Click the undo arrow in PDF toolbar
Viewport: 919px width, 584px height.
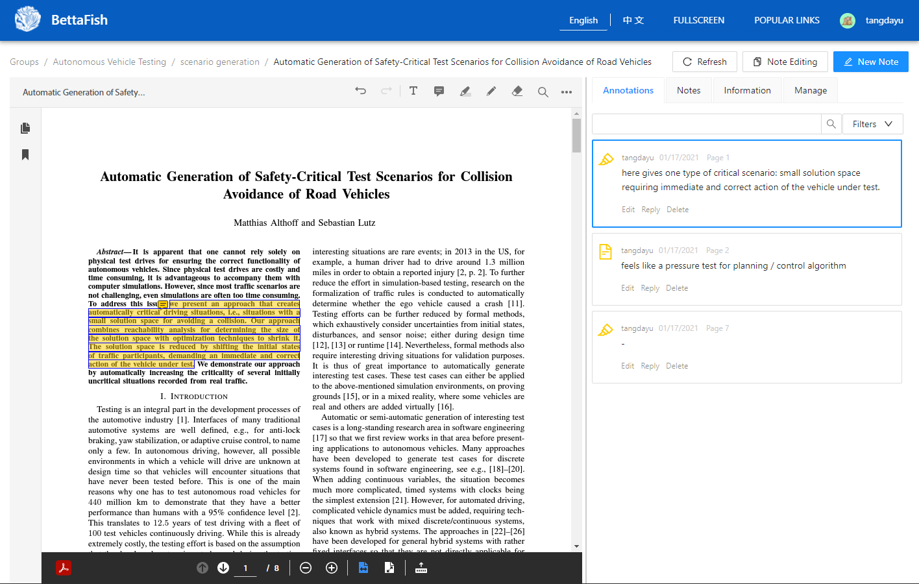coord(361,91)
